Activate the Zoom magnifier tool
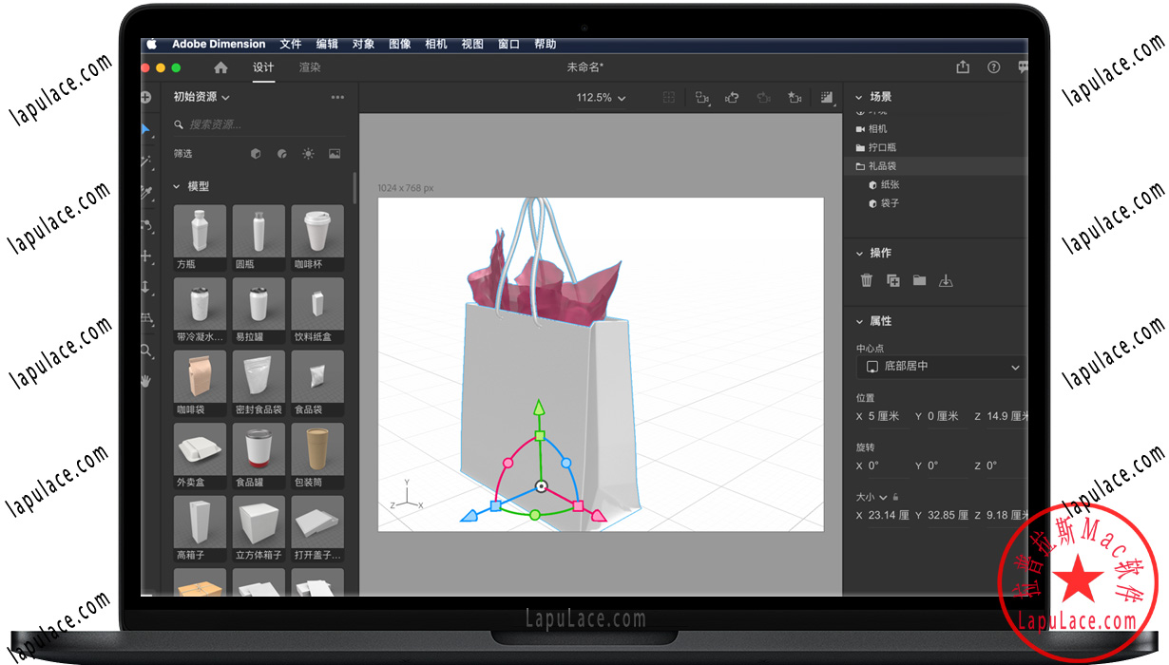Image resolution: width=1169 pixels, height=665 pixels. click(144, 349)
